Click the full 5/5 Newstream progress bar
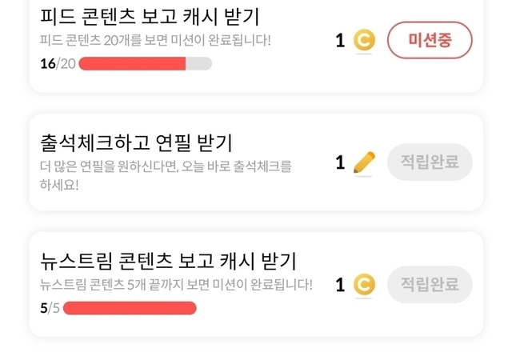The height and width of the screenshot is (352, 512). coord(130,307)
